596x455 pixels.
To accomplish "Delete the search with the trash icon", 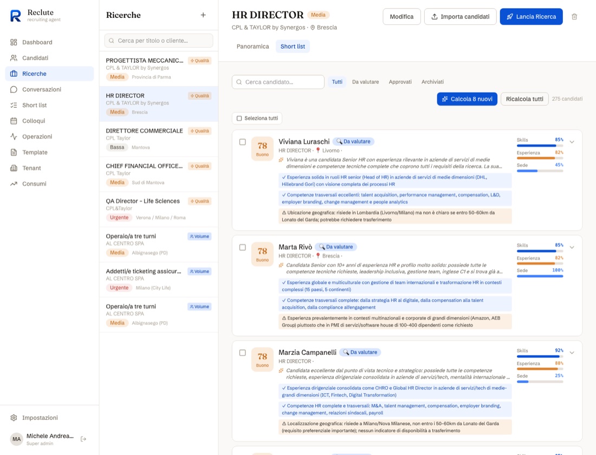I will click(574, 17).
